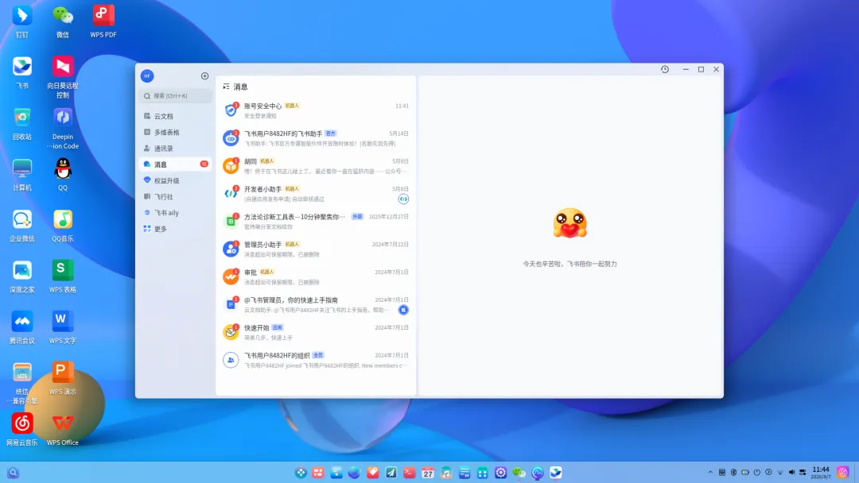Open 网易云音乐 desktop icon
This screenshot has height=483, width=859.
tap(22, 429)
